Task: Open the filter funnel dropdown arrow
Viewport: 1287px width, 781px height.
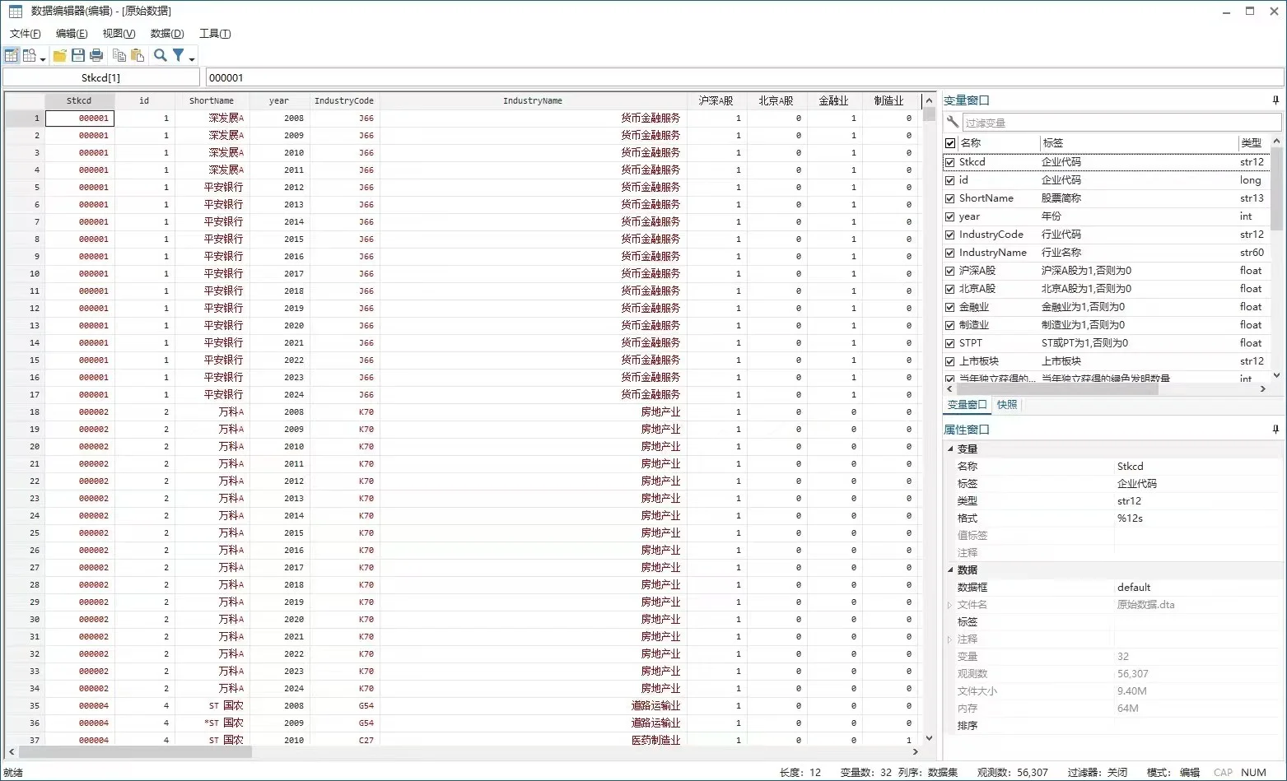Action: pyautogui.click(x=192, y=58)
